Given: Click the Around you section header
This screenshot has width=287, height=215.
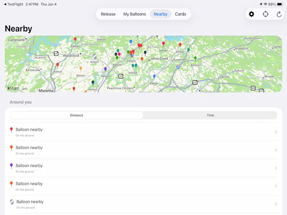Looking at the screenshot, I should 20,102.
